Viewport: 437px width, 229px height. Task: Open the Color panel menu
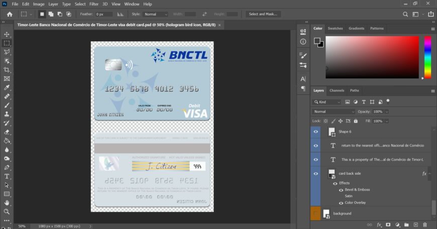pyautogui.click(x=433, y=29)
